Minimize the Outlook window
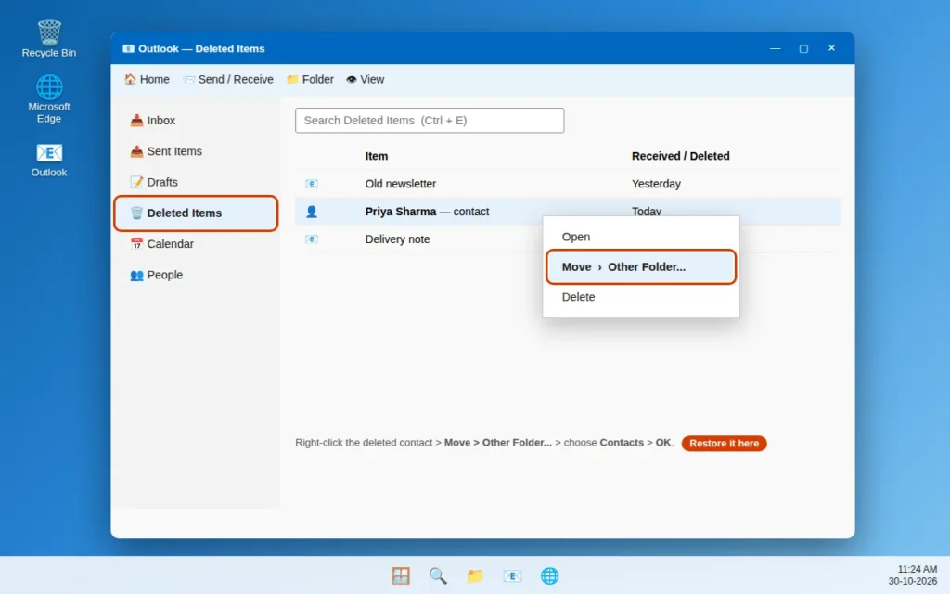The image size is (950, 594). click(775, 48)
